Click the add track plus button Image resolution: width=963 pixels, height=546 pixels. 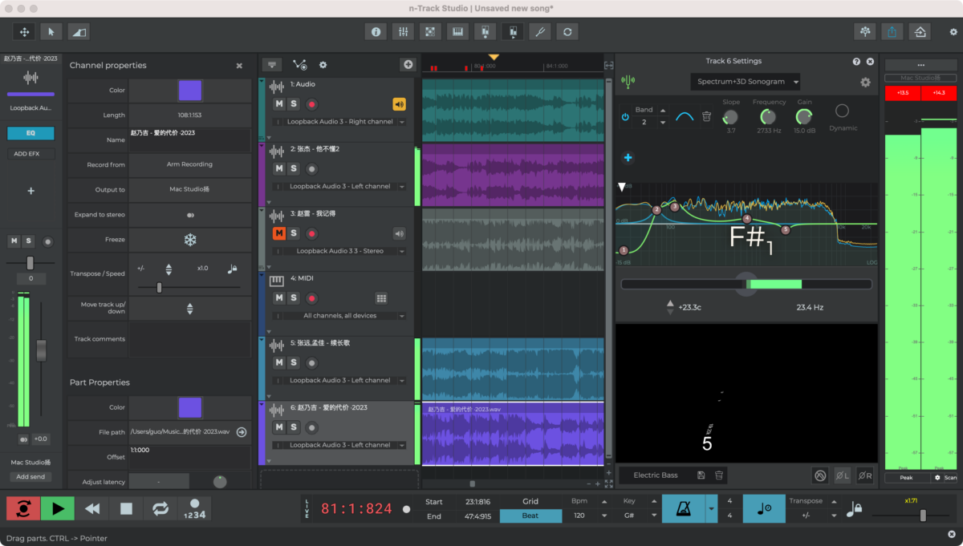pos(408,65)
